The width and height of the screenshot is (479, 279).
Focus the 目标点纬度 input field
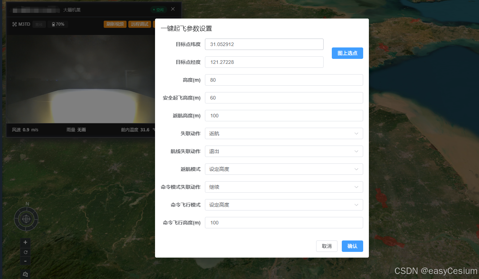click(x=264, y=44)
